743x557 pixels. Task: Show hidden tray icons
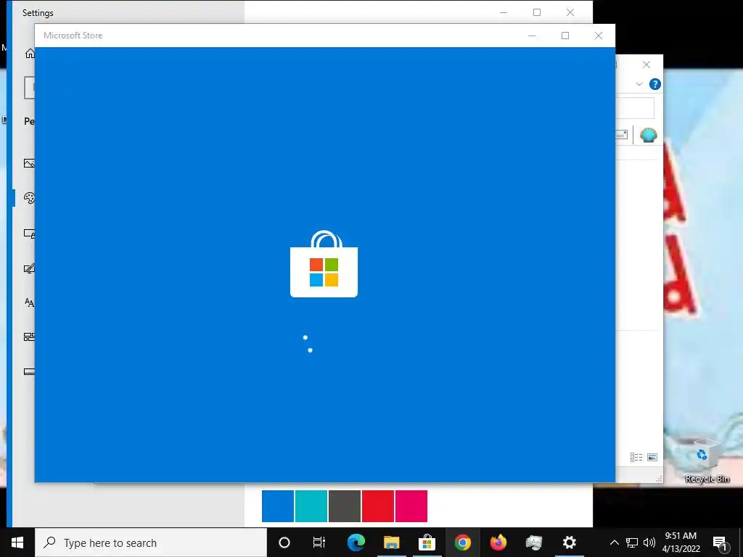(x=614, y=542)
